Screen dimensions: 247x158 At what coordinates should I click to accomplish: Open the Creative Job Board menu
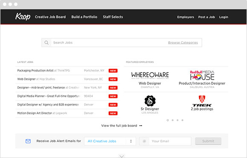tap(50, 17)
